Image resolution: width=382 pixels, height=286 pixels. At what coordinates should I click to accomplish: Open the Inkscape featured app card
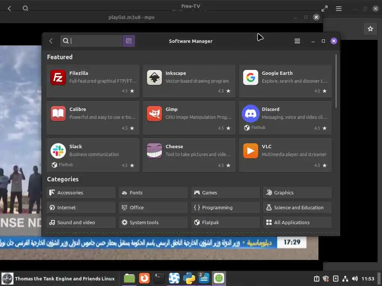point(189,81)
